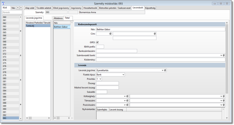Switch to the Általános tab
Viewport: 234px width, 125px height.
pyautogui.click(x=58, y=18)
